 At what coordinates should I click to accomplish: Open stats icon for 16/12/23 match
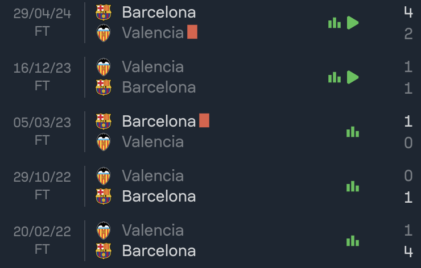[x=335, y=77]
